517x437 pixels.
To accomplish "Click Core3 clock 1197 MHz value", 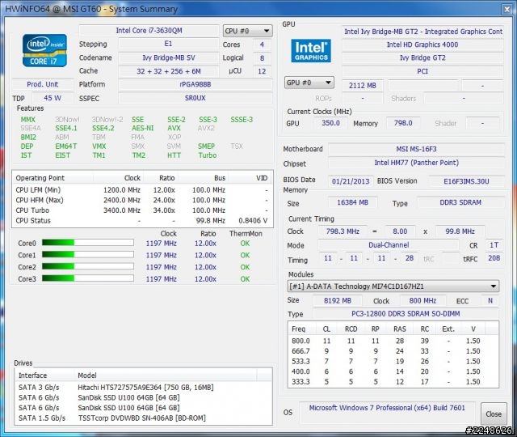I will (162, 278).
